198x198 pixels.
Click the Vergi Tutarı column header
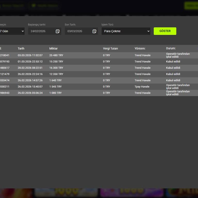pyautogui.click(x=110, y=48)
